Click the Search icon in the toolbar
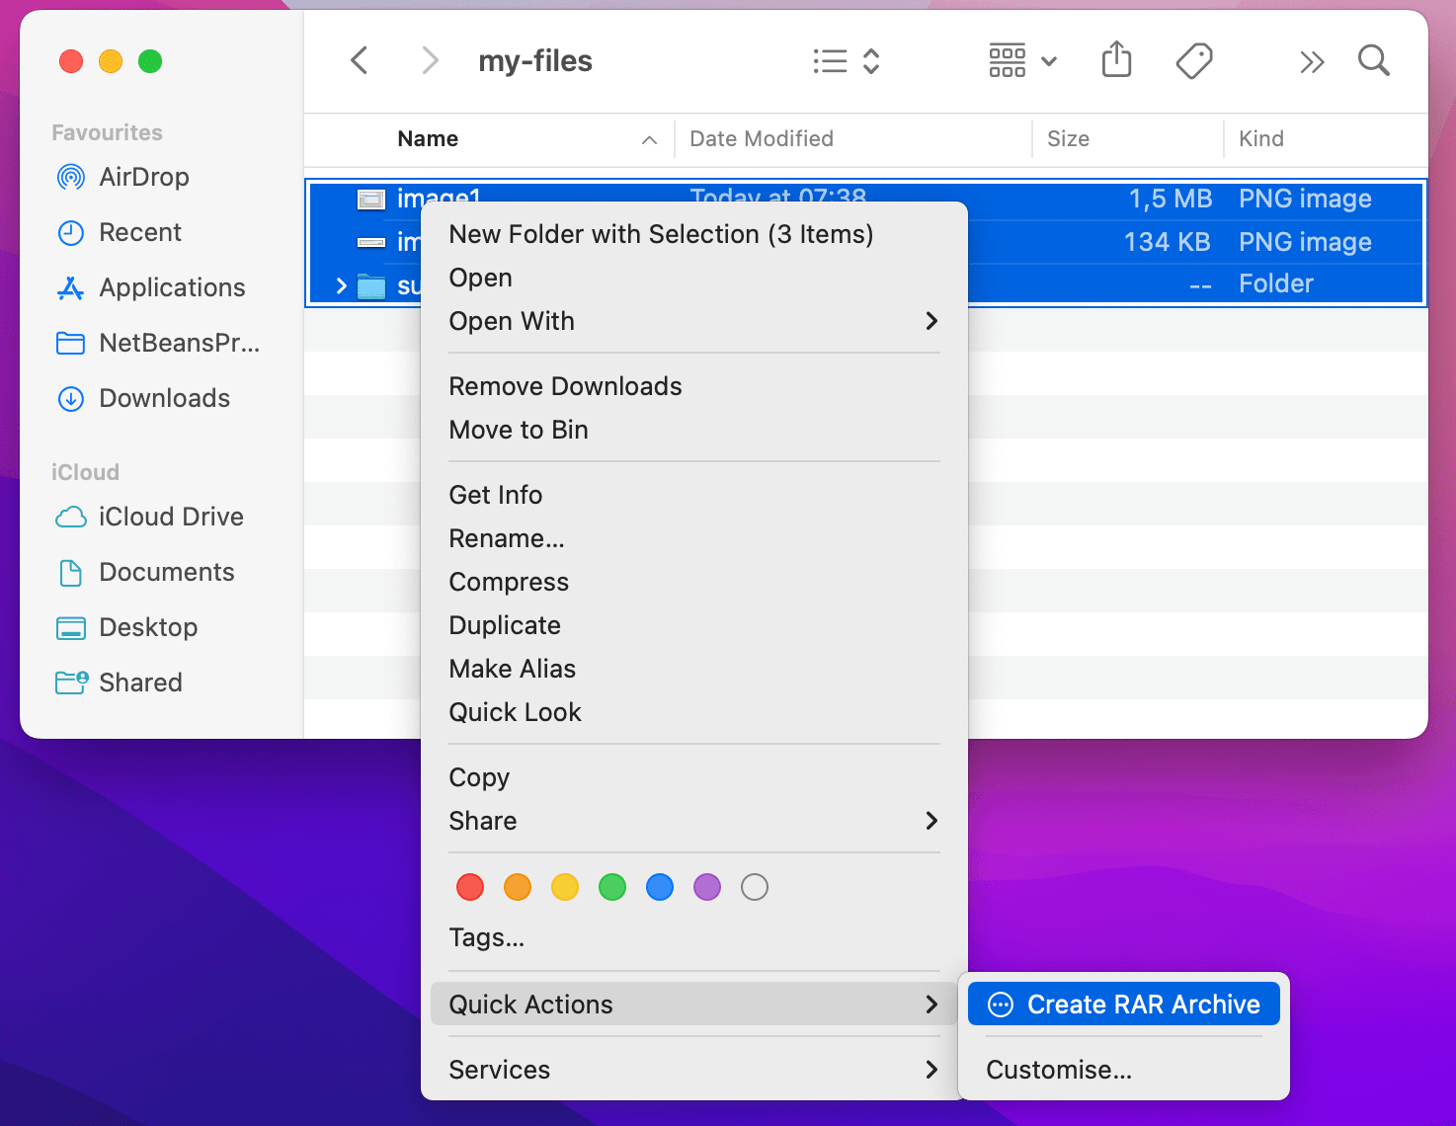The width and height of the screenshot is (1456, 1126). pos(1374,60)
